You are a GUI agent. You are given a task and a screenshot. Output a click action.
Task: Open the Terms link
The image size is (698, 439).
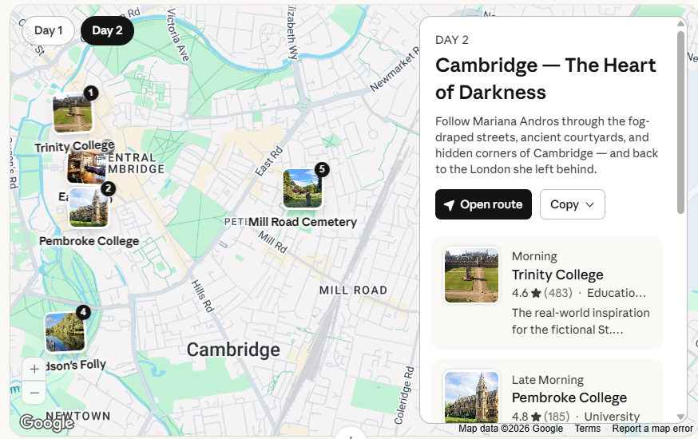[587, 429]
